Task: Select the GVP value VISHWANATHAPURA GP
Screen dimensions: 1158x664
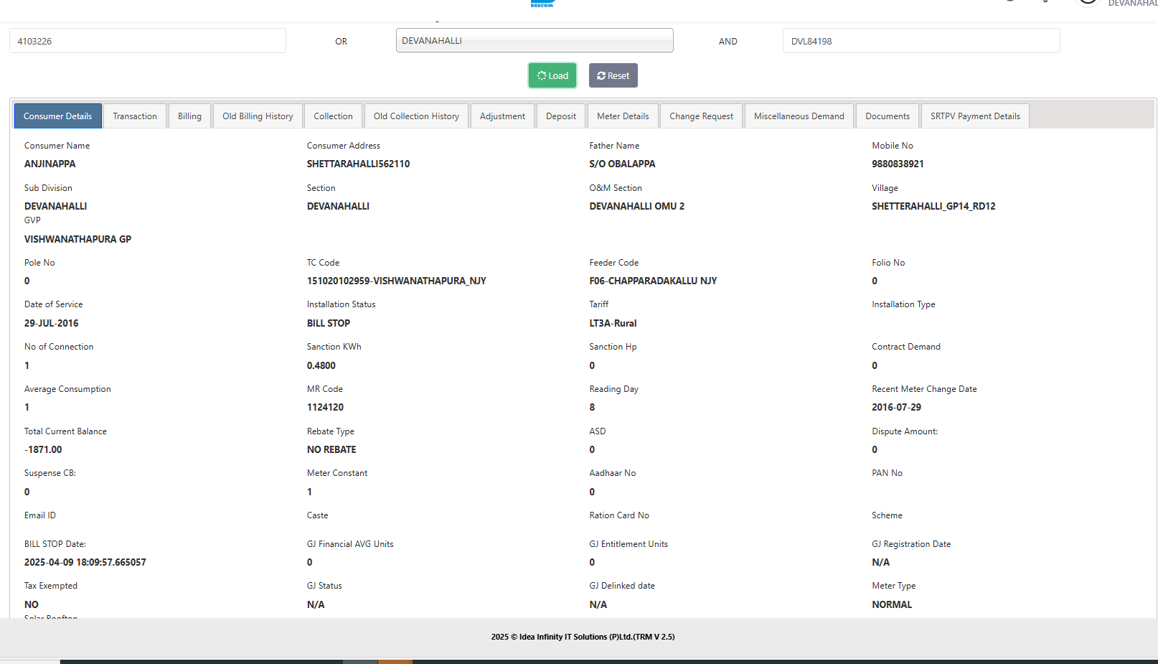Action: (78, 239)
